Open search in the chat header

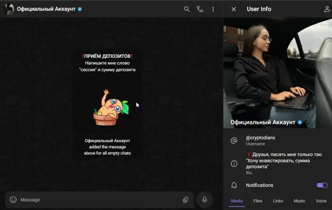click(x=187, y=9)
